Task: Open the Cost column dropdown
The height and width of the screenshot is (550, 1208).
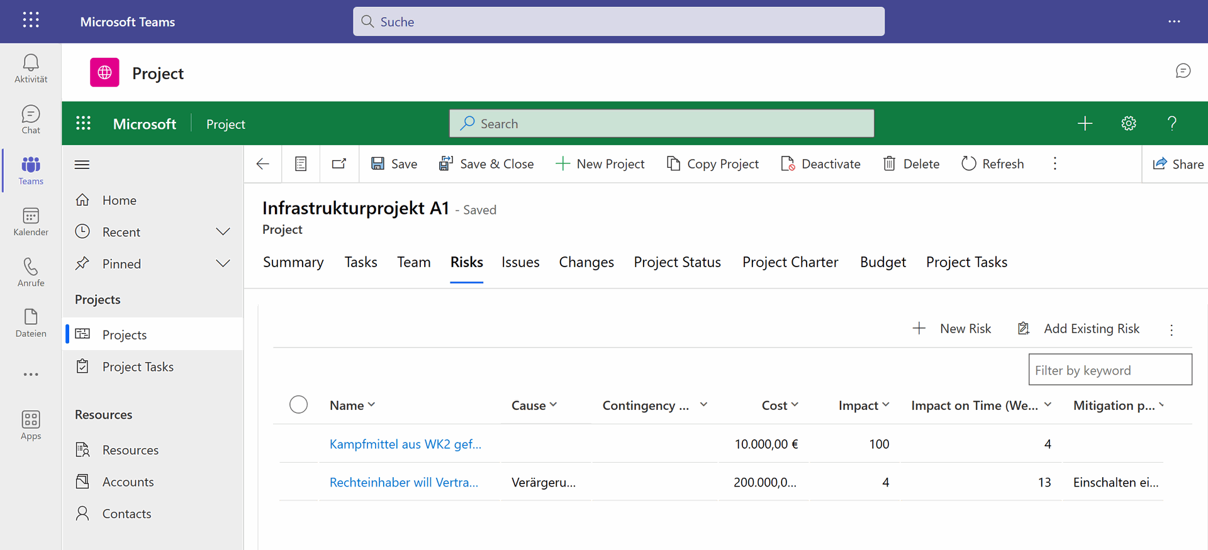Action: point(795,405)
